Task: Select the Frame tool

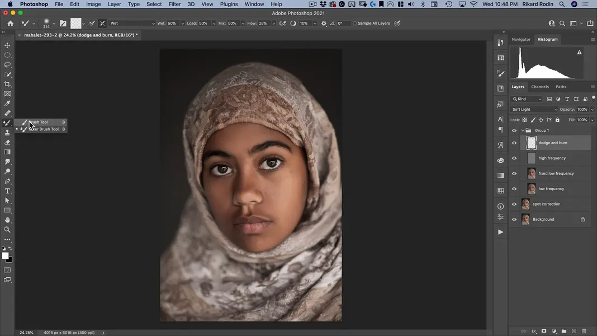Action: 7,94
